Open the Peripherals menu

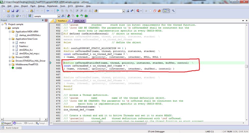click(x=52, y=6)
